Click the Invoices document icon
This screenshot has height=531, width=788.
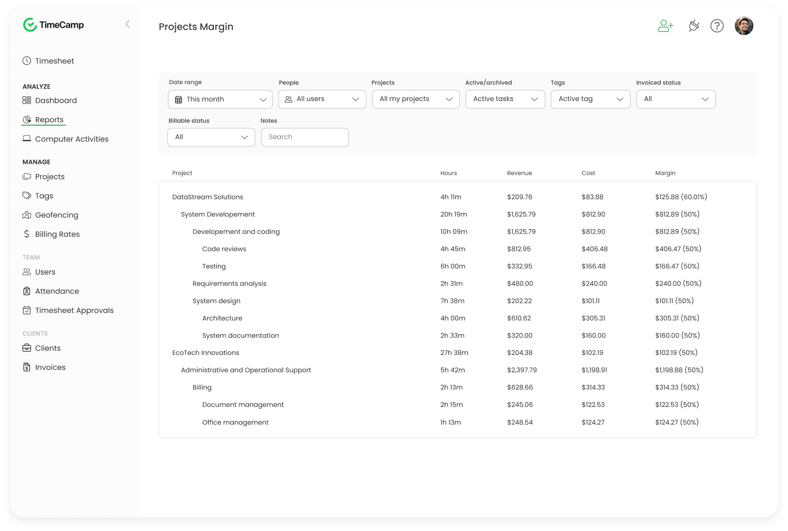pyautogui.click(x=27, y=367)
